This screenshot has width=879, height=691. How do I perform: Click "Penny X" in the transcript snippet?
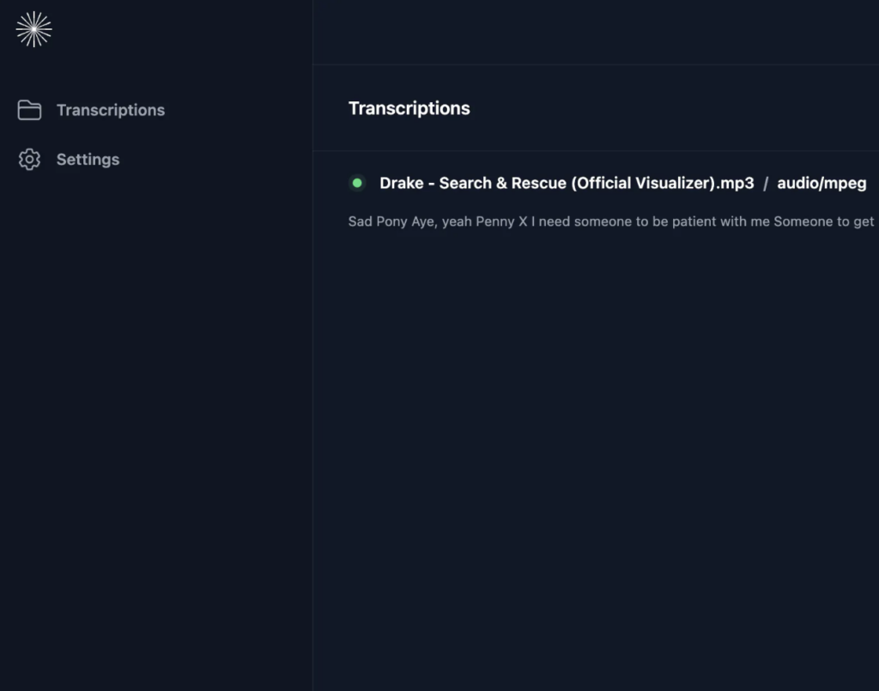500,221
